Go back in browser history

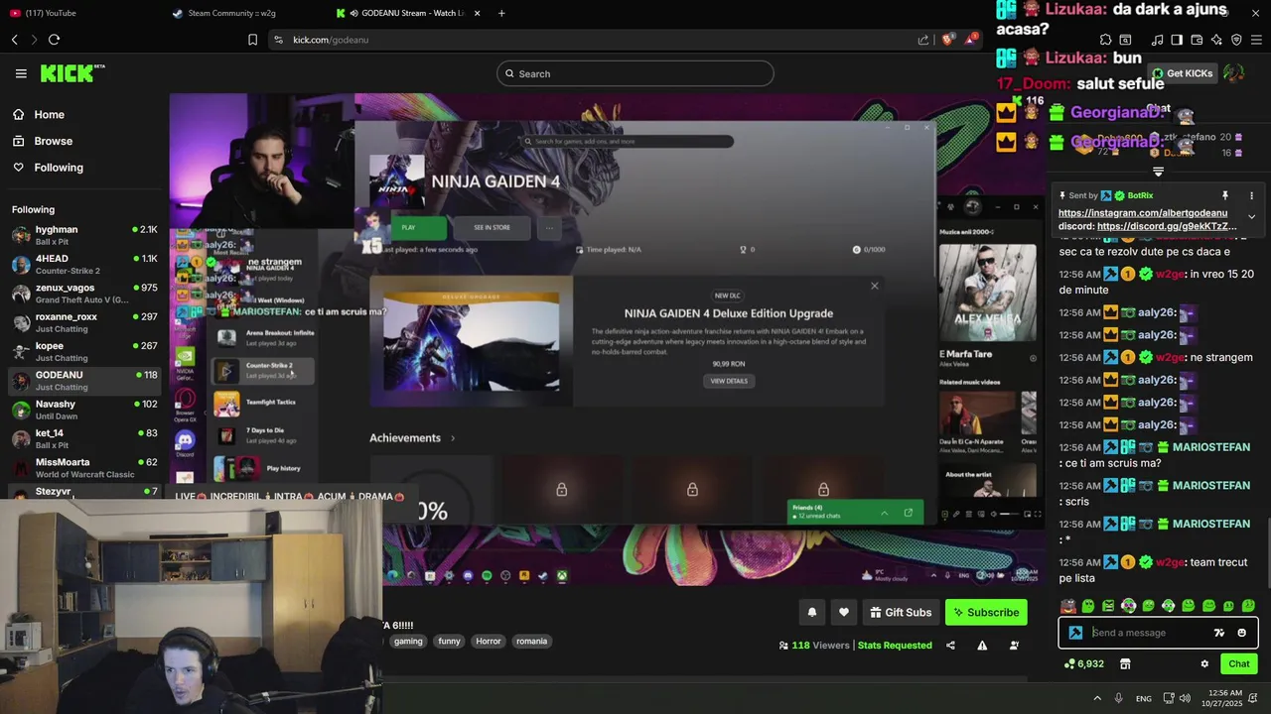point(15,40)
